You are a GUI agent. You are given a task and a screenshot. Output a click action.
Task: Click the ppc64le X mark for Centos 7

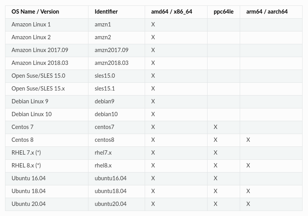216,127
